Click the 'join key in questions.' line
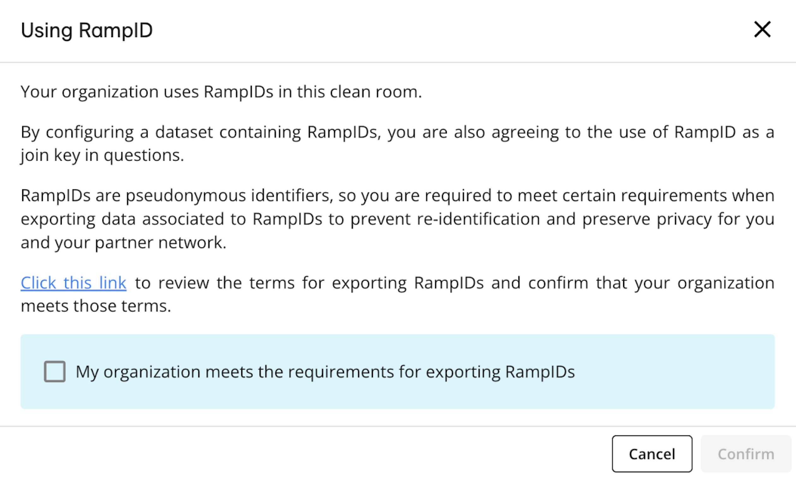This screenshot has width=796, height=480. 102,155
